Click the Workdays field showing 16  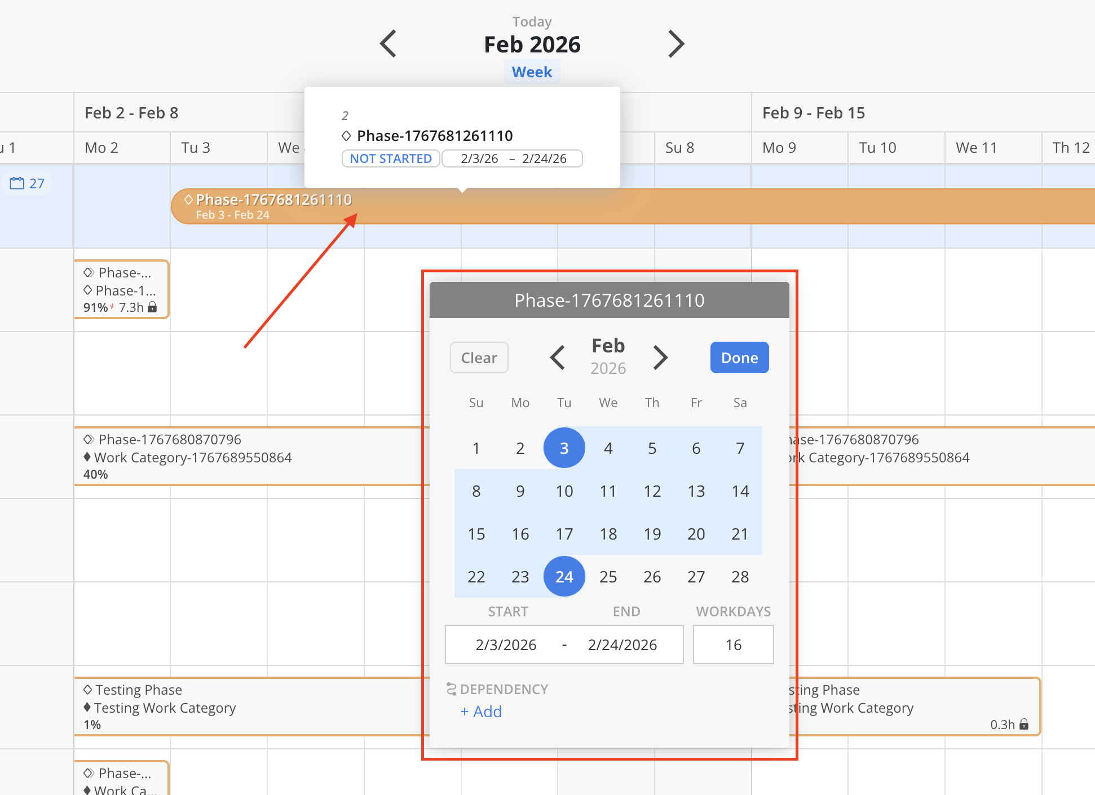coord(733,644)
